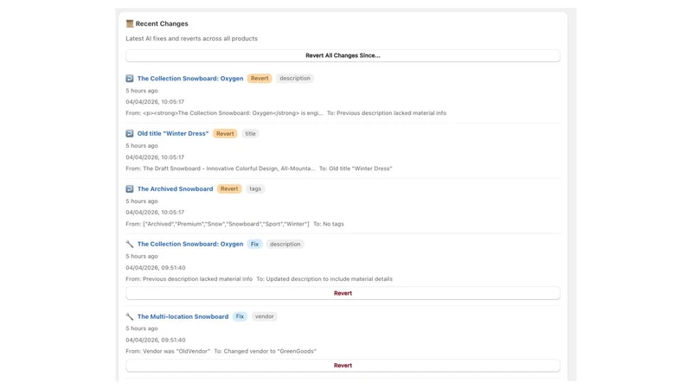Screen dimensions: 692x389
Task: Click the vendor field tag
Action: coord(265,316)
